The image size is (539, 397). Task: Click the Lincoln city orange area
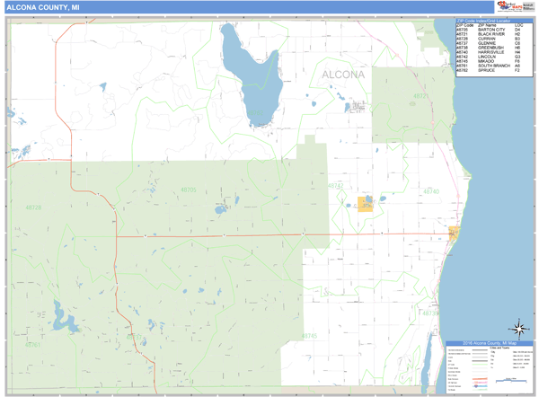tap(366, 204)
